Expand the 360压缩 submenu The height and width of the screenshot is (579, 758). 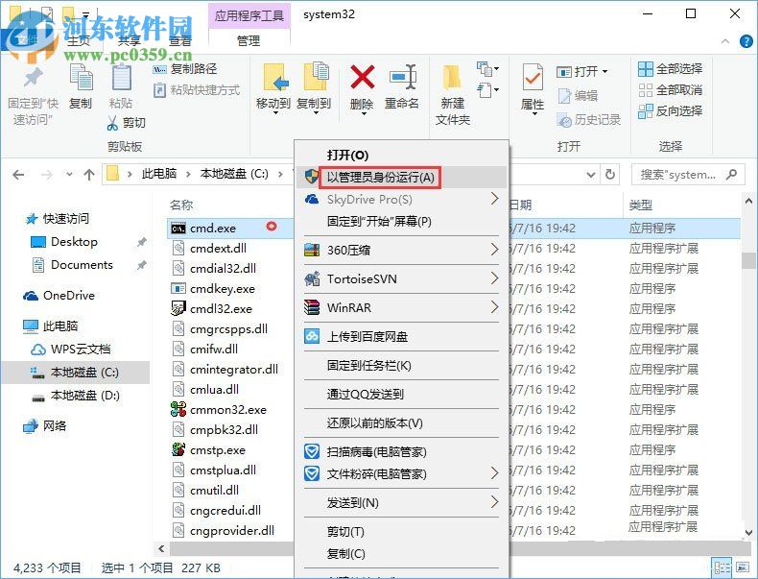494,250
